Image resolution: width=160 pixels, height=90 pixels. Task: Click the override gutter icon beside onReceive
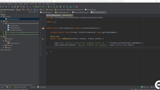click(x=43, y=39)
